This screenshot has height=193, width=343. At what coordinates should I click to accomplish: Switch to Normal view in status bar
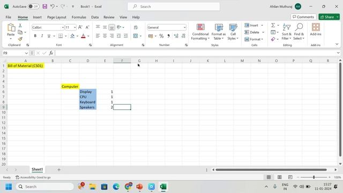tap(269, 177)
